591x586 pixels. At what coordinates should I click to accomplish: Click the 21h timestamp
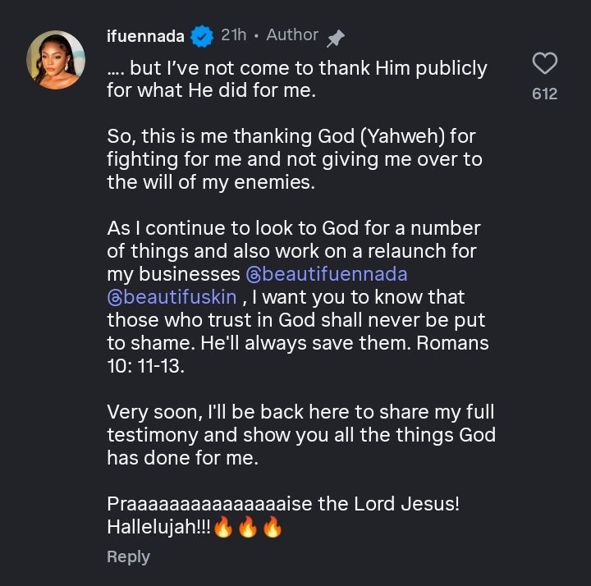233,35
